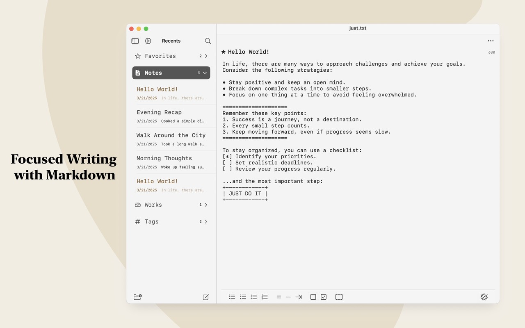Image resolution: width=525 pixels, height=328 pixels.
Task: Click '...and the most important step:' line
Action: [273, 181]
